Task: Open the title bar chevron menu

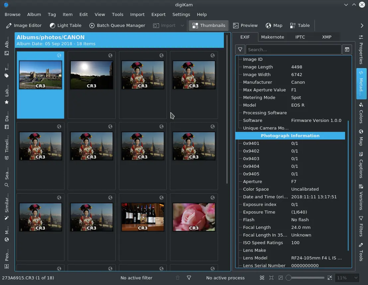Action: point(346,5)
